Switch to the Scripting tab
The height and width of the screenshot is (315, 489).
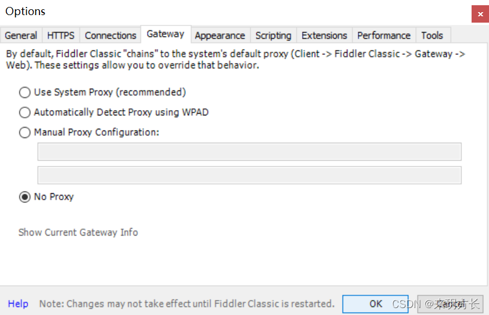coord(273,35)
